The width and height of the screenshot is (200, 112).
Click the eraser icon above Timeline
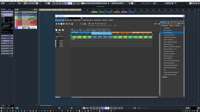[60, 30]
